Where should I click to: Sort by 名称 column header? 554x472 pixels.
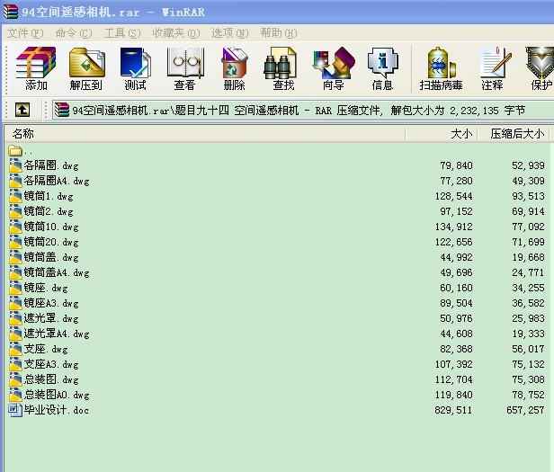tap(23, 133)
